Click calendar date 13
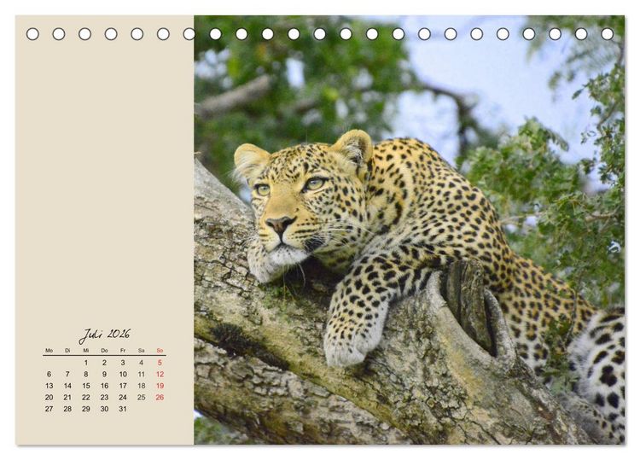 pos(49,386)
